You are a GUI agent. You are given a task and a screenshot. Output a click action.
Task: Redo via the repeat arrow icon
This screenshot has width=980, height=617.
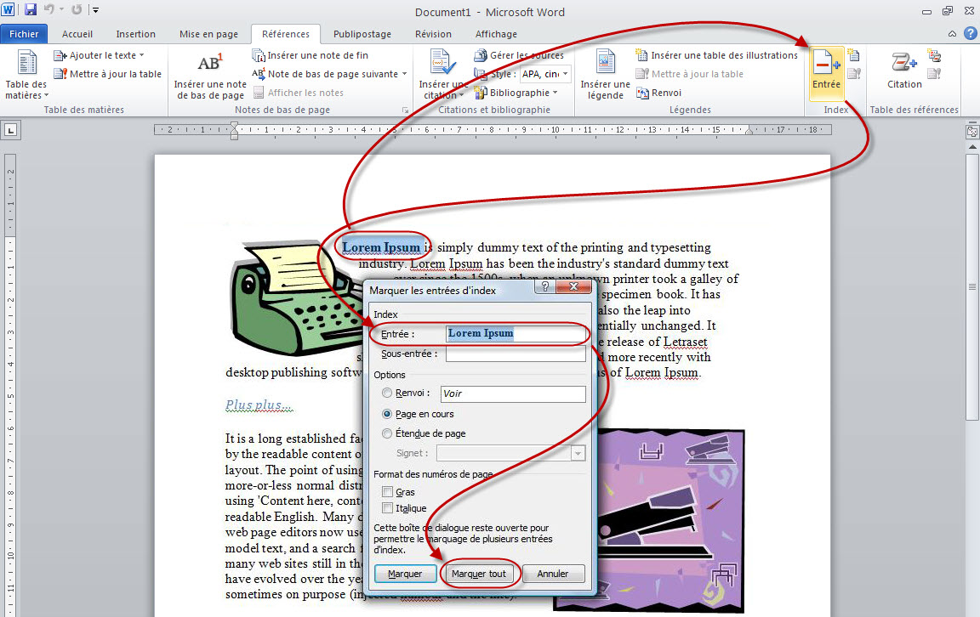[x=77, y=9]
